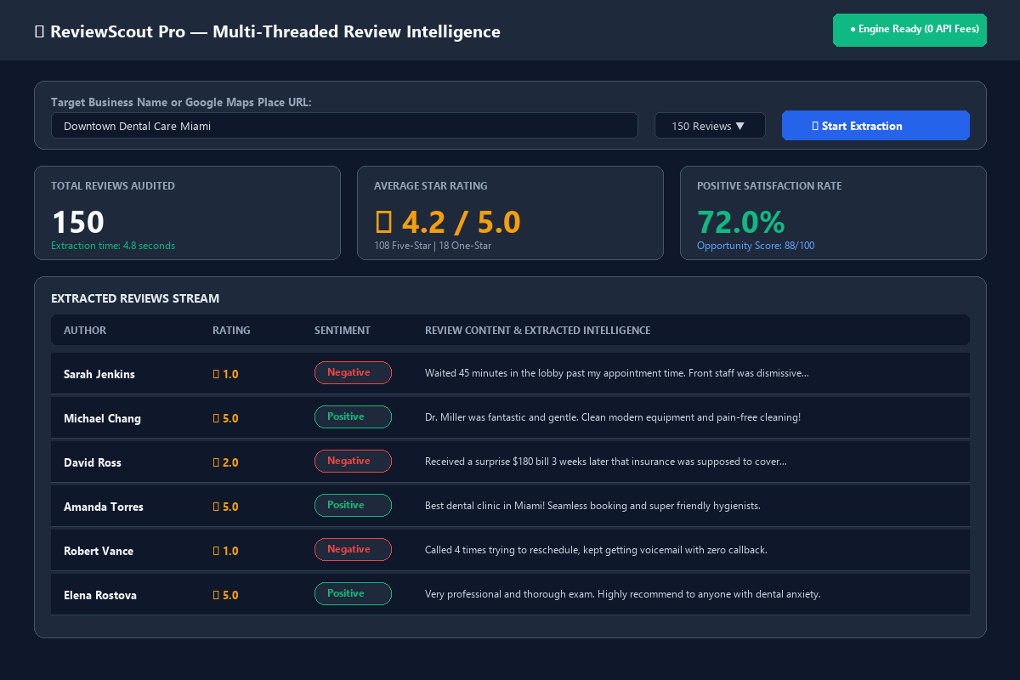Click Sarah Jenkins' 1.0 star rating
This screenshot has height=680, width=1020.
225,374
